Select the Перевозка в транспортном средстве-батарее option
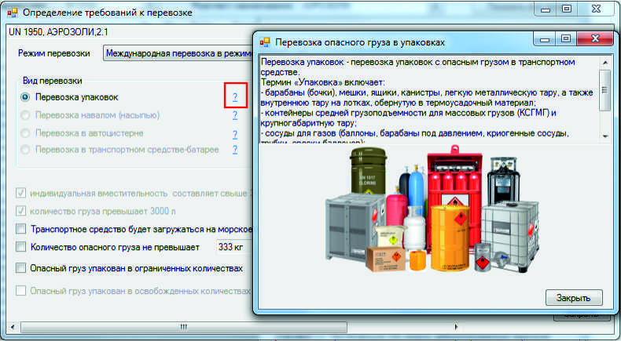 click(x=25, y=150)
